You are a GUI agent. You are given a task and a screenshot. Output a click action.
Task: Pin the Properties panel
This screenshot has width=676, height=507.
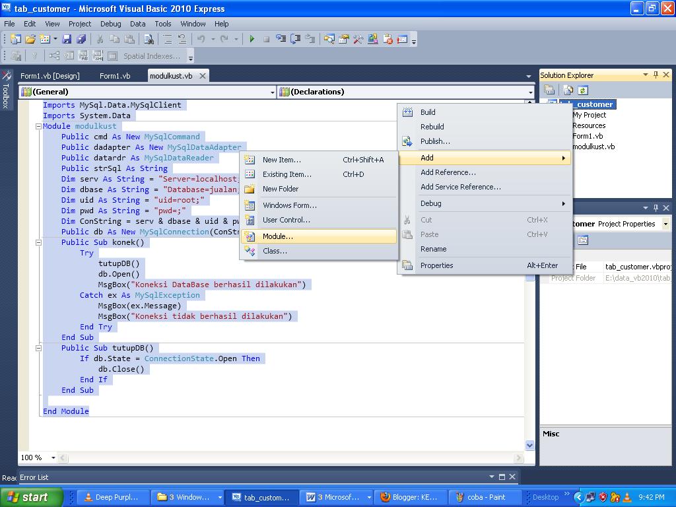[656, 208]
